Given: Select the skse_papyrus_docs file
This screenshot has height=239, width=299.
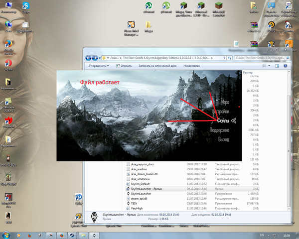Looking at the screenshot, I should [143, 164].
